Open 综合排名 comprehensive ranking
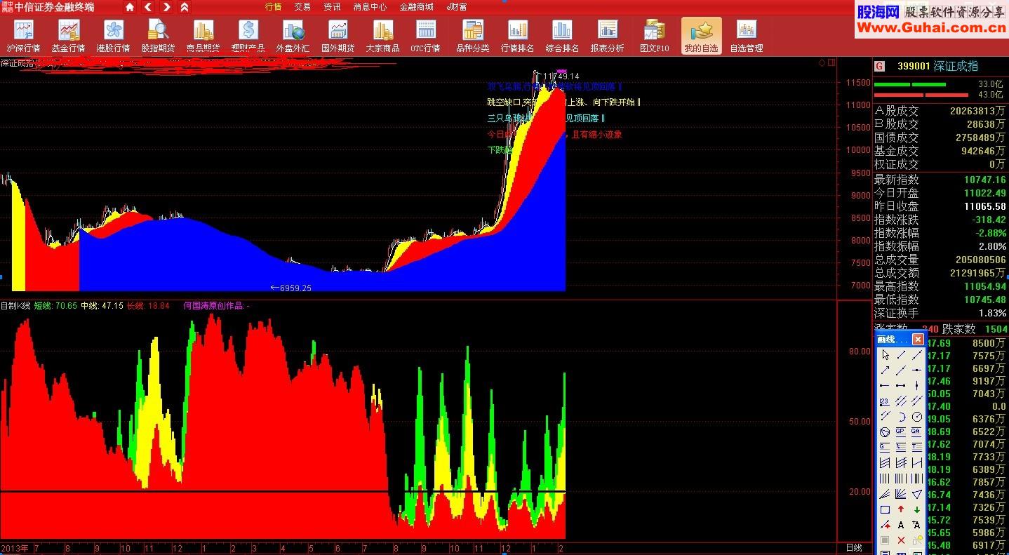This screenshot has width=1009, height=555. tap(562, 35)
